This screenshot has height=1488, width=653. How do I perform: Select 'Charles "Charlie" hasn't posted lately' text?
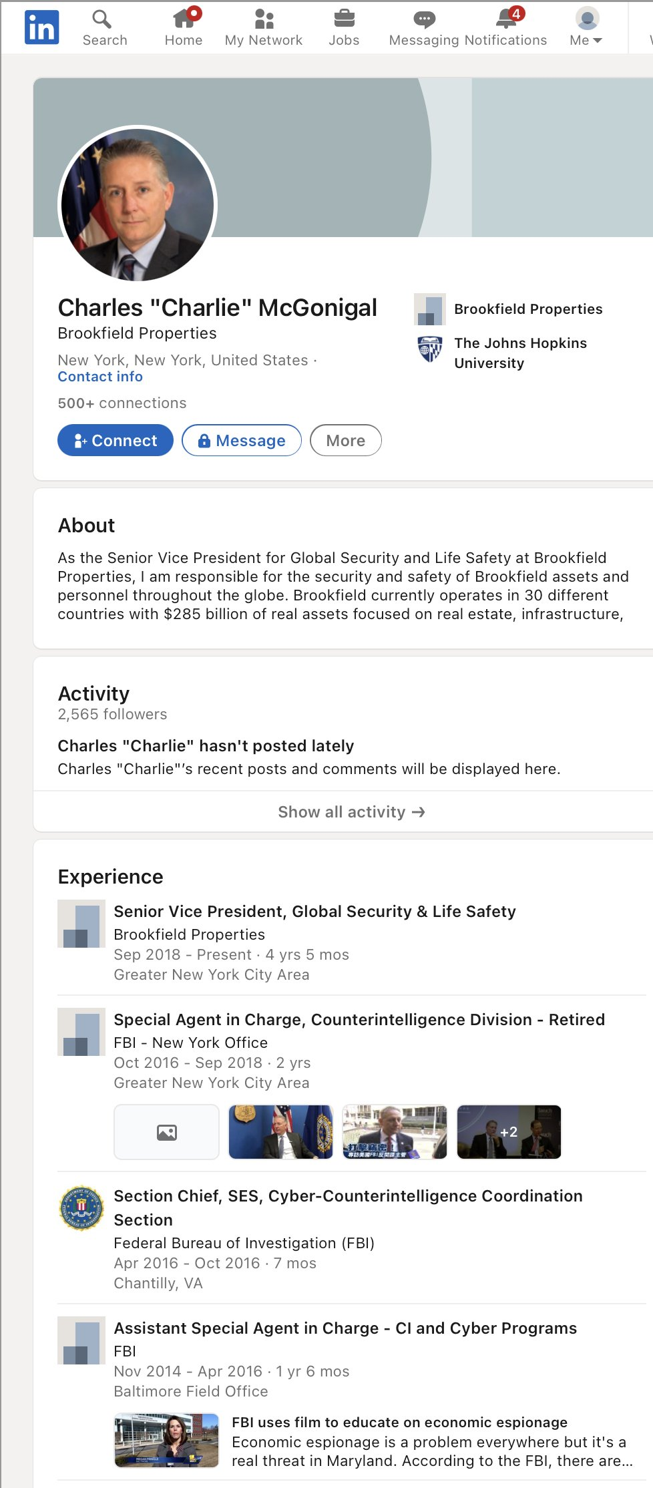click(206, 746)
